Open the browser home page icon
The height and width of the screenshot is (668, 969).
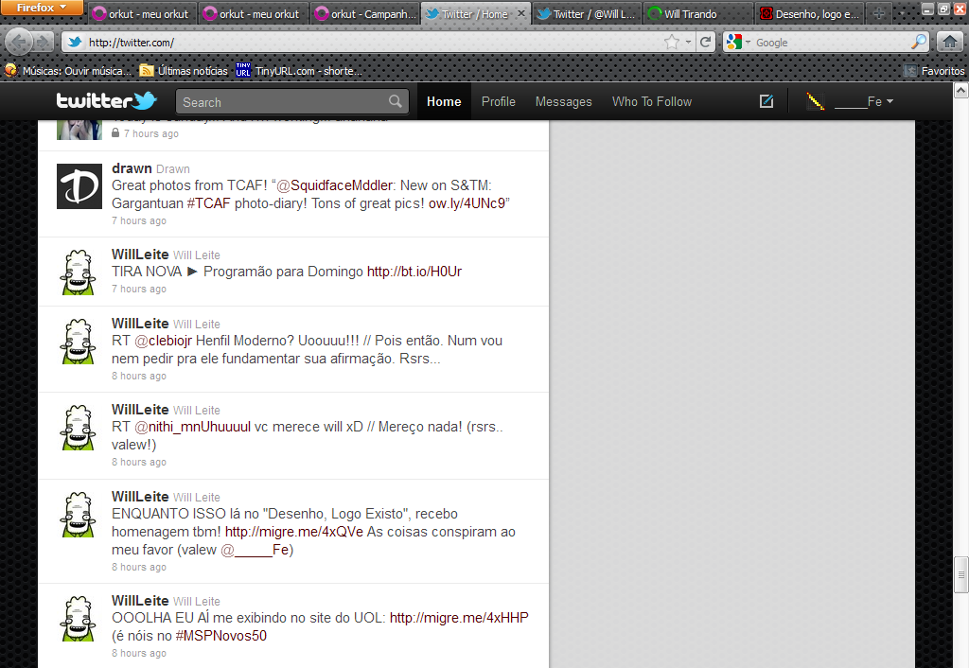point(950,42)
